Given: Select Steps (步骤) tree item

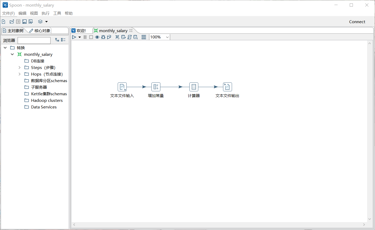Looking at the screenshot, I should click(43, 67).
